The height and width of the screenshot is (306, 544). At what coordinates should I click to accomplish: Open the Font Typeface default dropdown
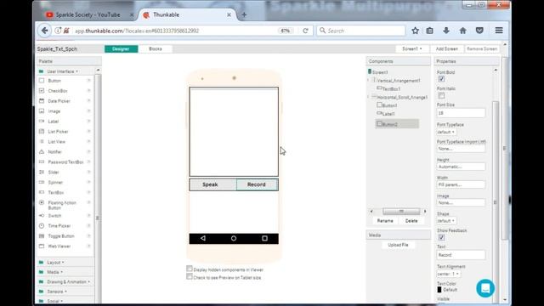coord(446,133)
